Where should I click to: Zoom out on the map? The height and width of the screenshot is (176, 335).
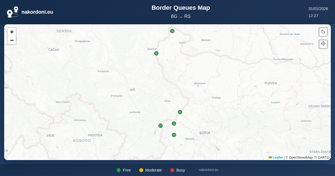point(12,41)
